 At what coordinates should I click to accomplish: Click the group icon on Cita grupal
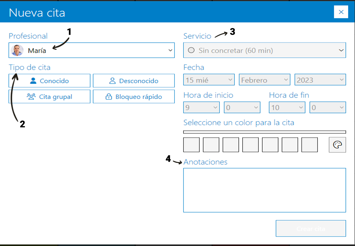pyautogui.click(x=31, y=96)
